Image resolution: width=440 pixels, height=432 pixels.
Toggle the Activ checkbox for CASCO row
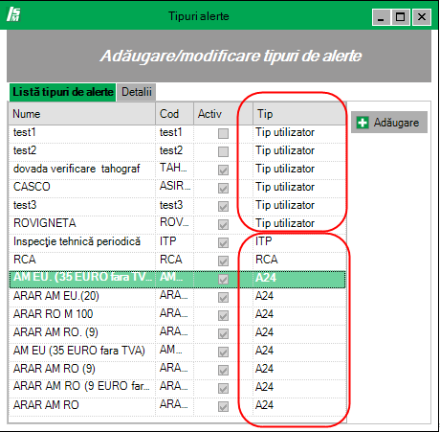pos(223,188)
